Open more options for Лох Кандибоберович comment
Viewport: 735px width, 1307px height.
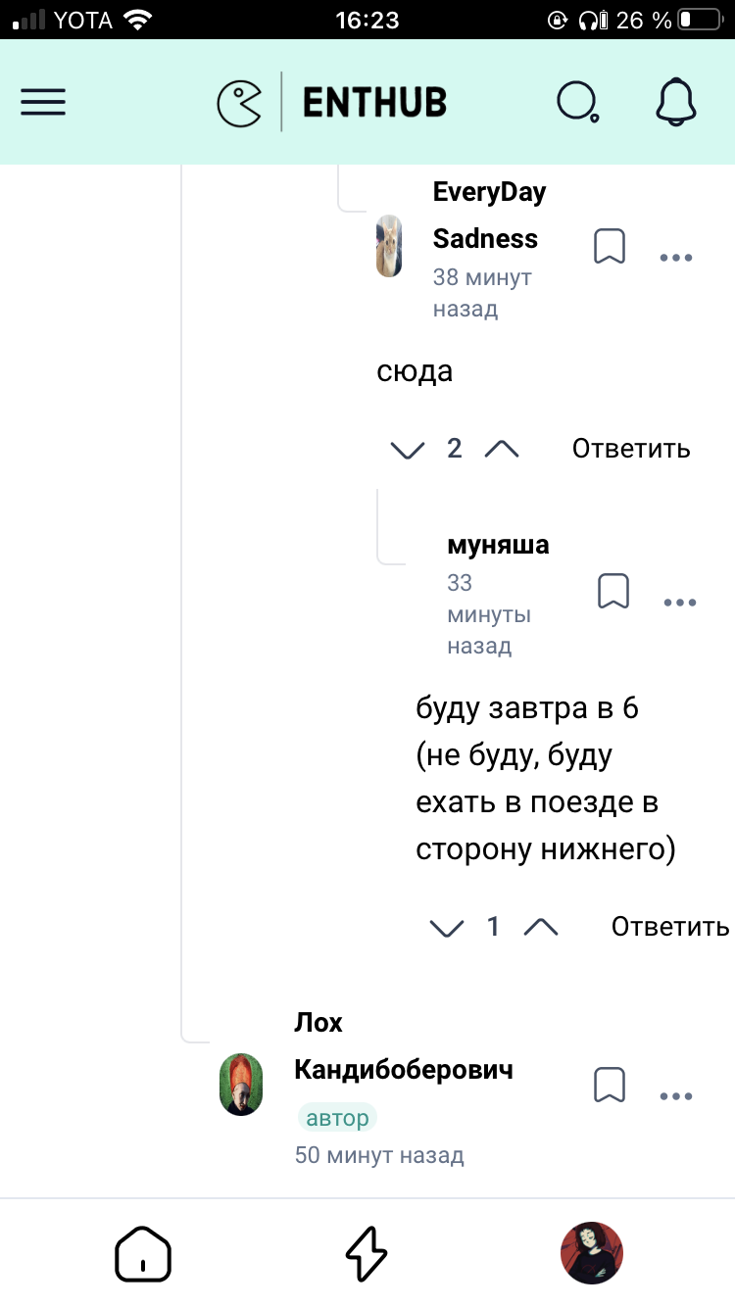pyautogui.click(x=676, y=1096)
